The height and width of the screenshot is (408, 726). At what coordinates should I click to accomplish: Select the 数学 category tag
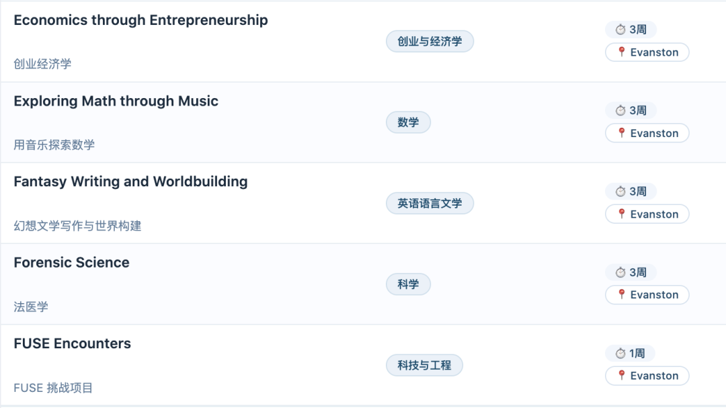[408, 122]
